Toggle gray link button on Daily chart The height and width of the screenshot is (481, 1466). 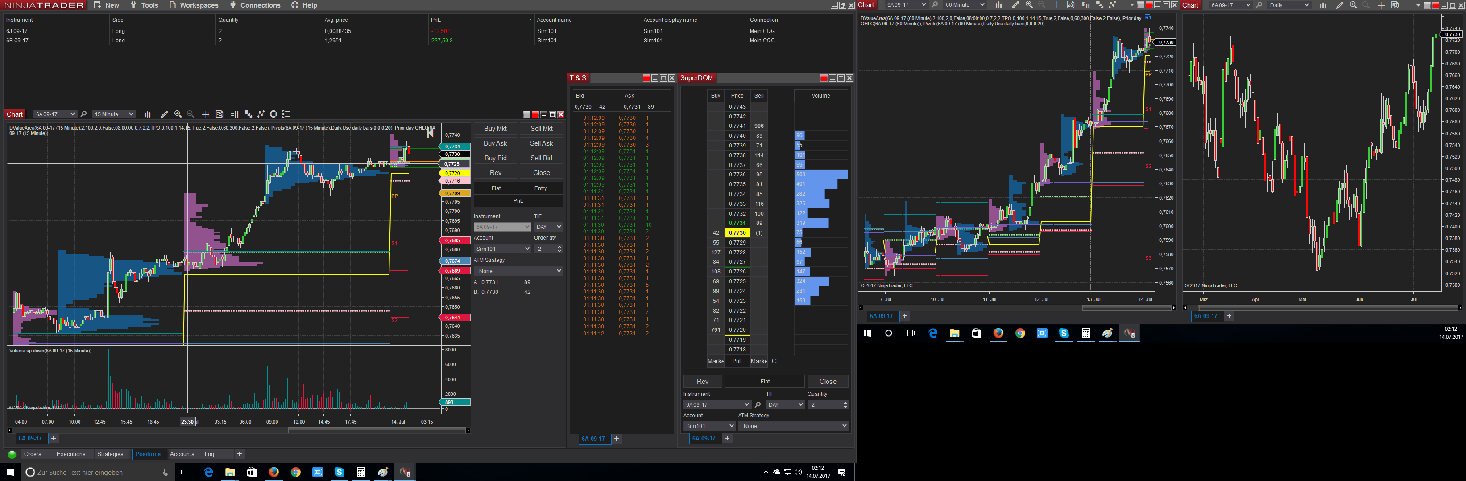click(1427, 5)
